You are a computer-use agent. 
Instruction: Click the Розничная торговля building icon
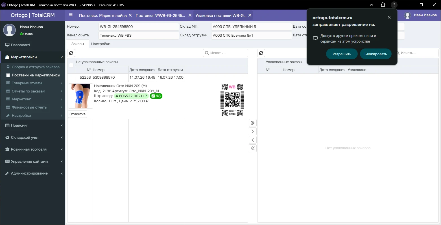[x=7, y=149]
